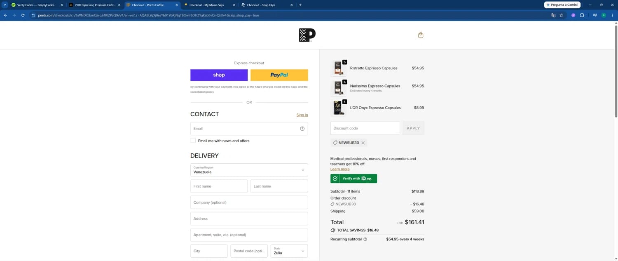This screenshot has height=261, width=618.
Task: Toggle Email me with news and offers
Action: click(193, 141)
